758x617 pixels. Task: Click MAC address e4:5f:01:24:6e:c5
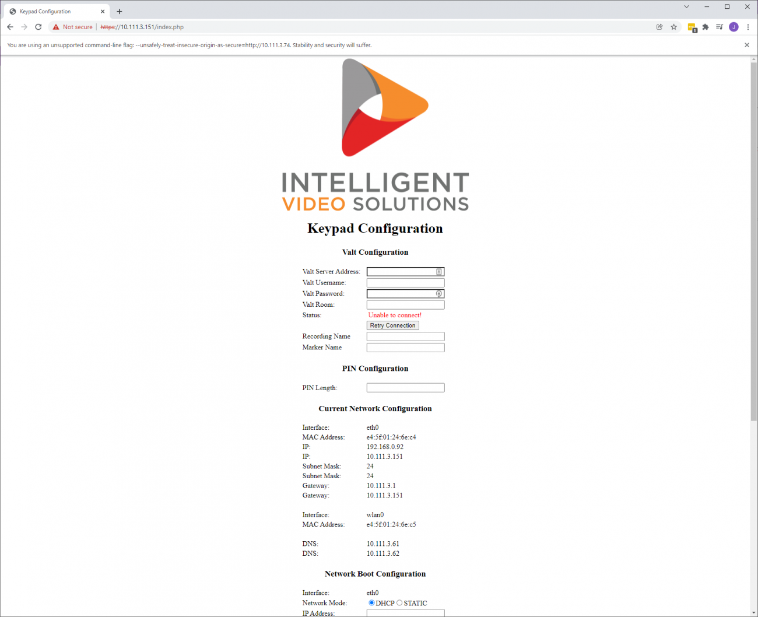tap(391, 525)
